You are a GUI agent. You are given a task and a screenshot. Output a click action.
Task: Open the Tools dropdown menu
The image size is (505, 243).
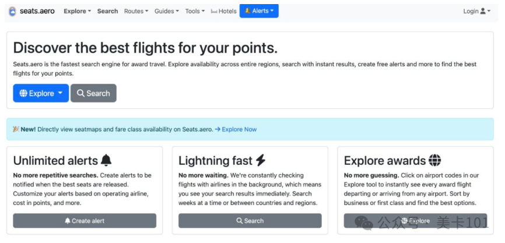195,11
